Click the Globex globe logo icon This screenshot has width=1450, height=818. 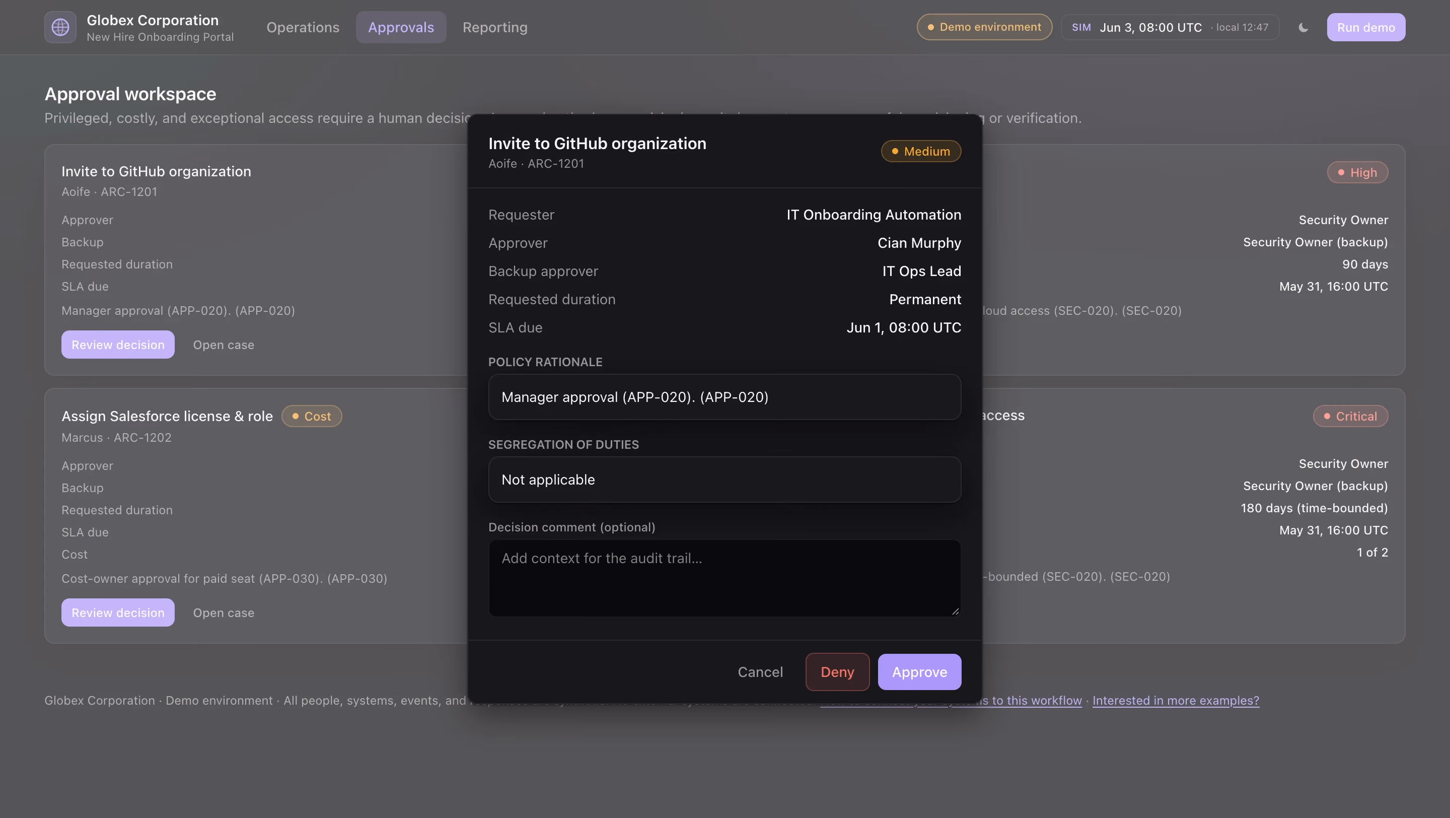tap(60, 27)
